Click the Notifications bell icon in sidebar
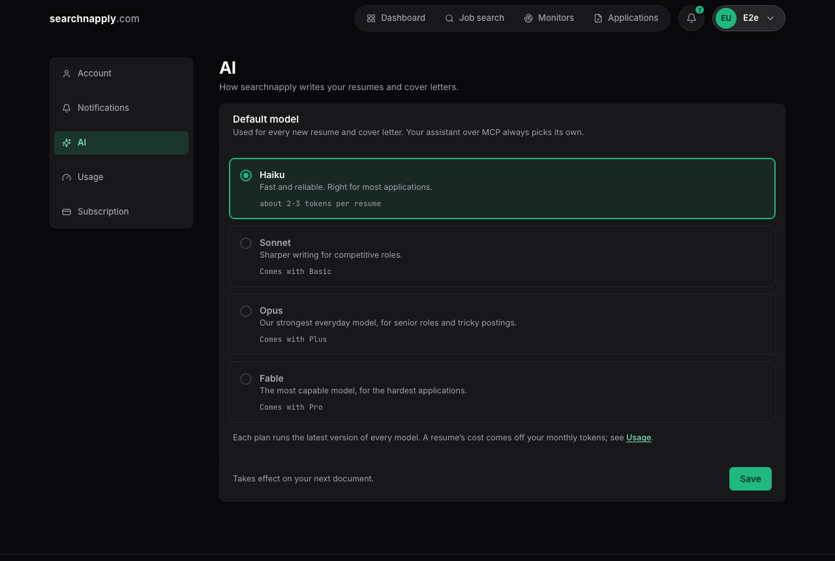This screenshot has height=561, width=835. click(67, 108)
